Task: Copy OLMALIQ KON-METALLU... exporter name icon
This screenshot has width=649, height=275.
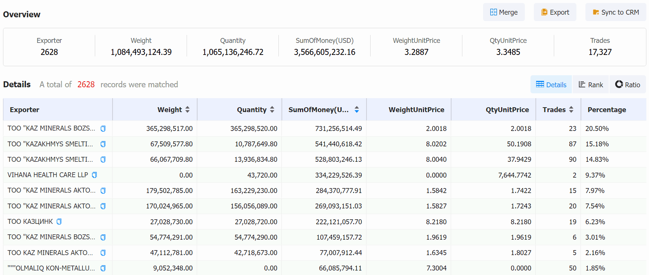Action: coord(103,268)
